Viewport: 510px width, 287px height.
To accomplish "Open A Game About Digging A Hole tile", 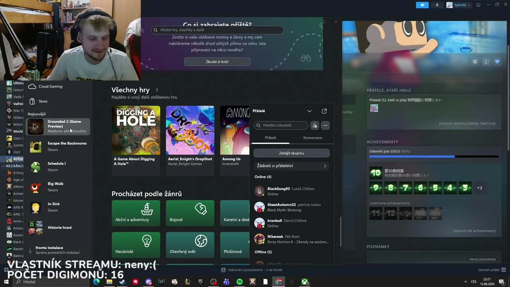I will point(136,140).
